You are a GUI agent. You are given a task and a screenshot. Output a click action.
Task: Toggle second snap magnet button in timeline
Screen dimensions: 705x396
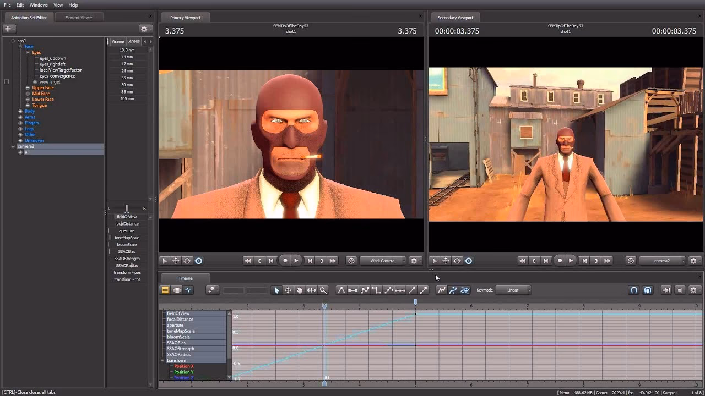(x=648, y=290)
